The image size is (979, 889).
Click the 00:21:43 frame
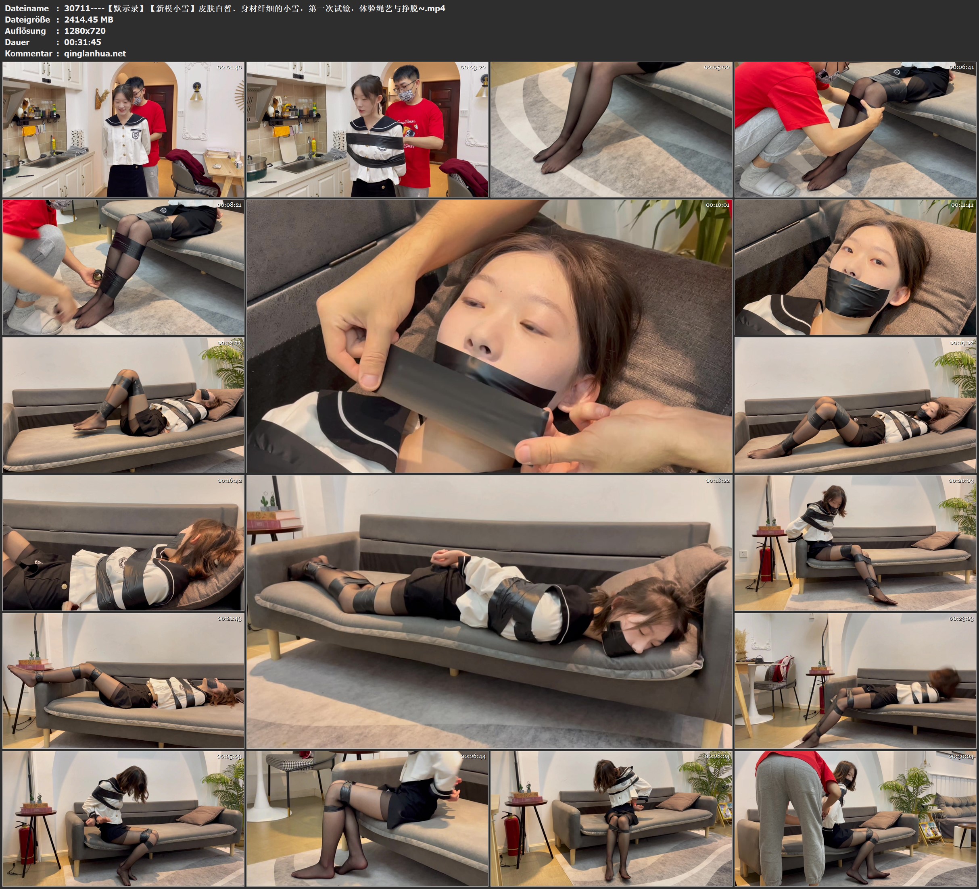(123, 680)
